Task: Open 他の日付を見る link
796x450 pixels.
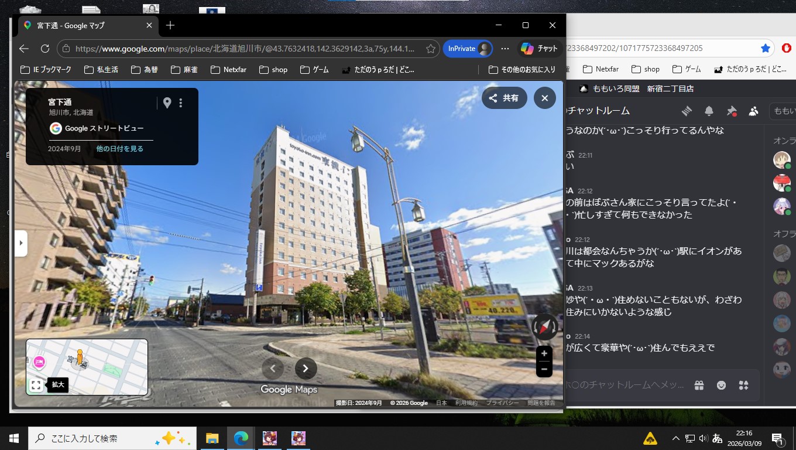Action: click(x=119, y=149)
